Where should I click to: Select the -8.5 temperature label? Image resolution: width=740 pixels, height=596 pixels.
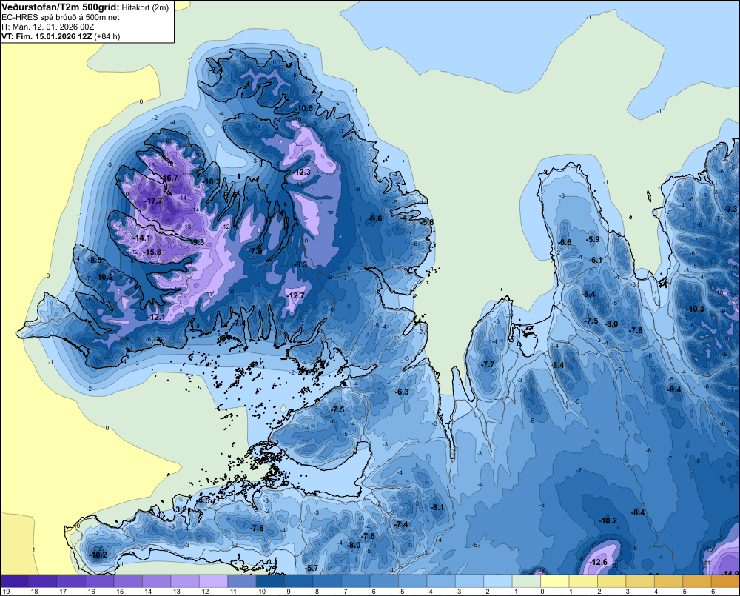coord(95,260)
